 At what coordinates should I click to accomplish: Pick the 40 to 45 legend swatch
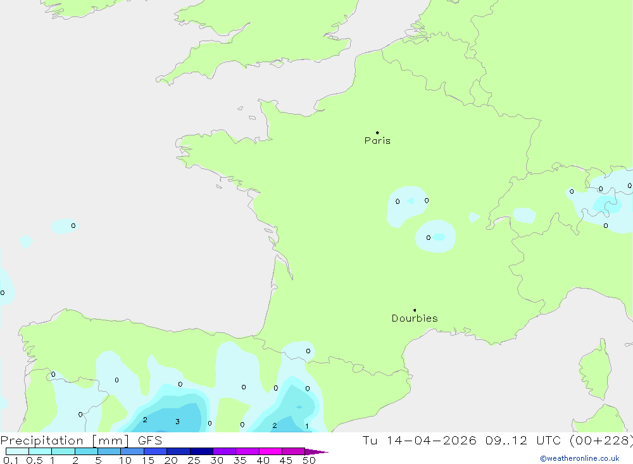270,451
